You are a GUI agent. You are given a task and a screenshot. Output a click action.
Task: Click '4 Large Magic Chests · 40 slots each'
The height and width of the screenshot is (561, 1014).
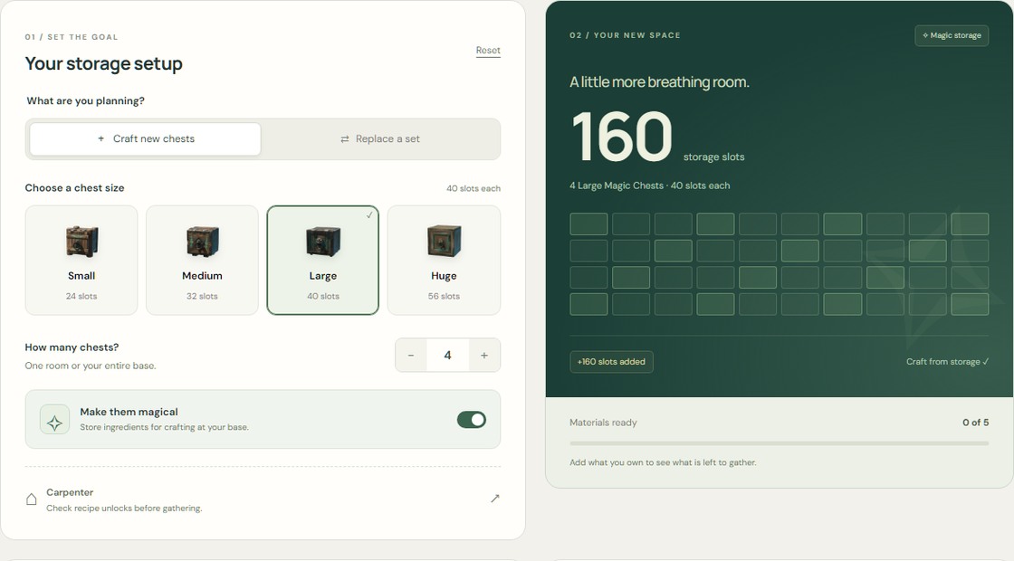point(650,185)
